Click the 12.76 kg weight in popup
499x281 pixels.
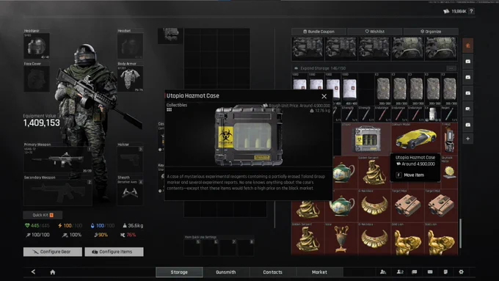[x=320, y=111]
